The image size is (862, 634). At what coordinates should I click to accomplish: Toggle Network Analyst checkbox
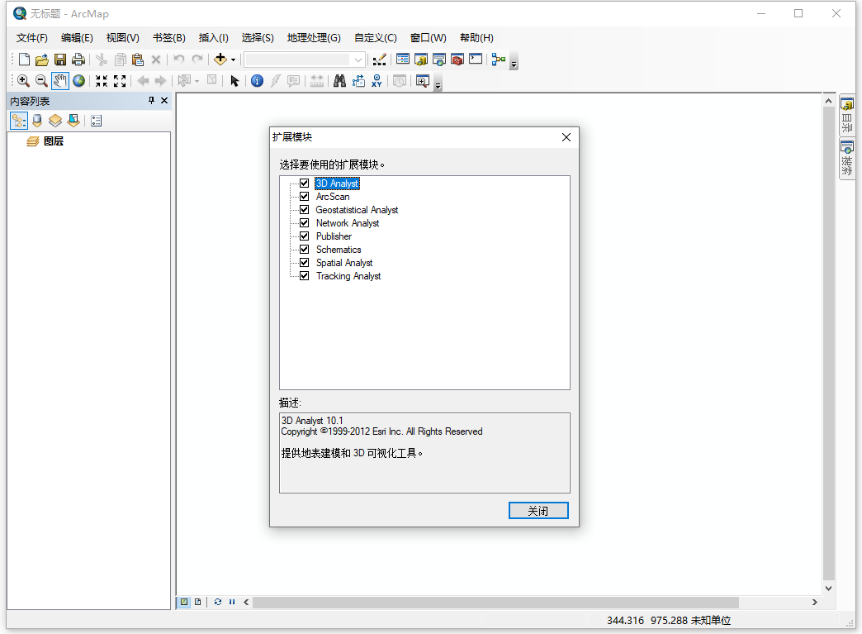pos(304,223)
